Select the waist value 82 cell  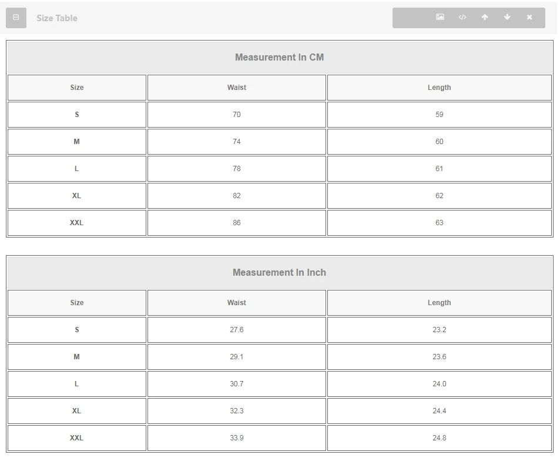pos(237,196)
